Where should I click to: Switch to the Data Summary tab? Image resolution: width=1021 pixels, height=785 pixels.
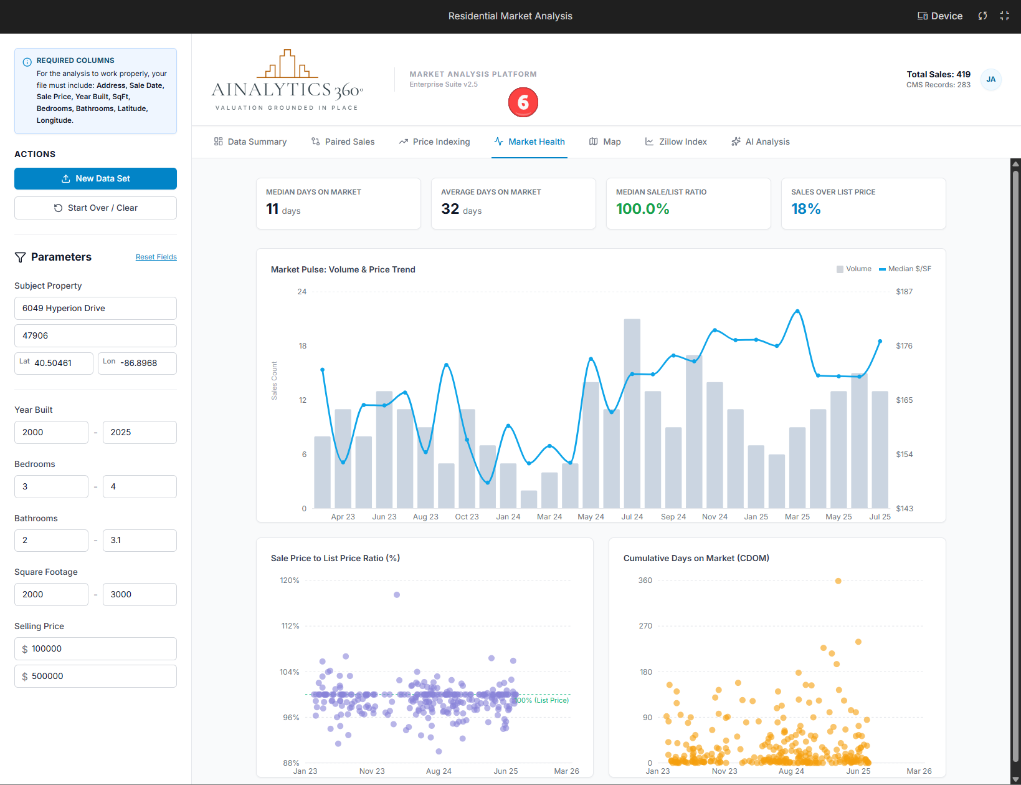pos(250,142)
